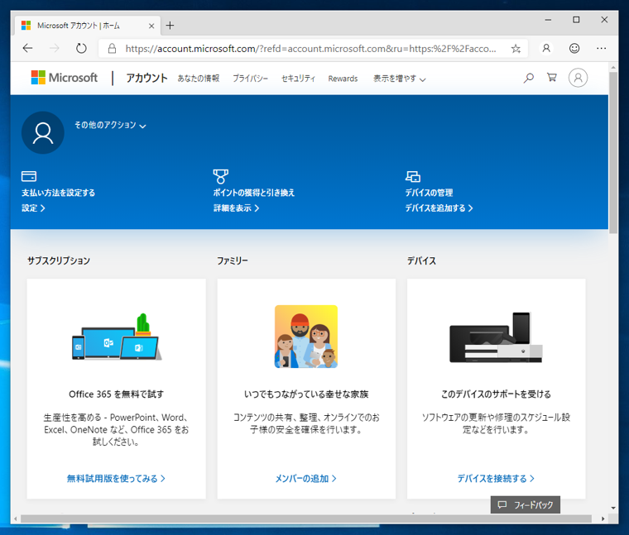Click ポイントの獲得と引き換え heading
This screenshot has width=629, height=535.
click(254, 193)
